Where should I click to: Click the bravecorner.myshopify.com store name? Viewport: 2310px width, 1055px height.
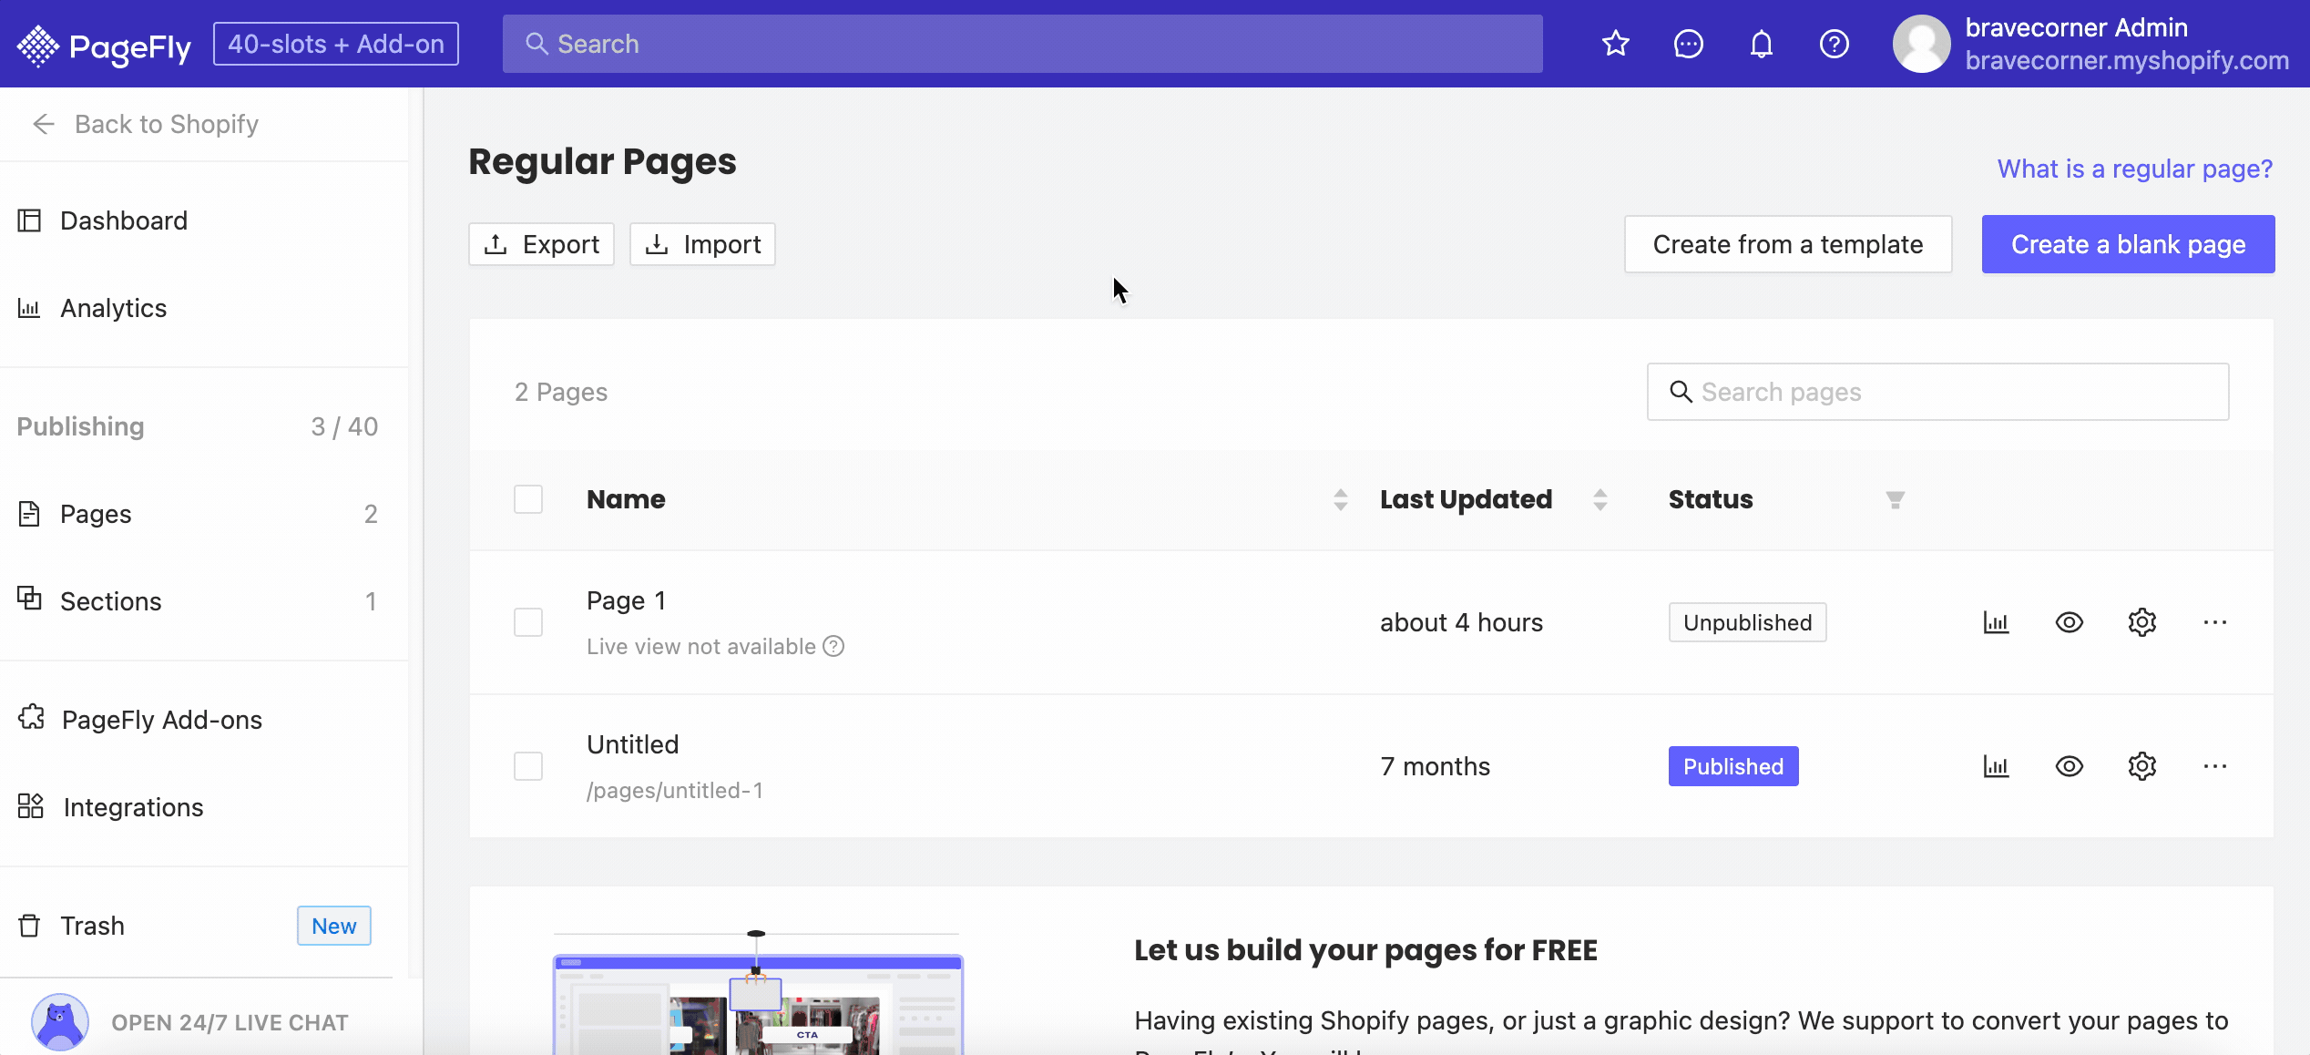tap(2127, 60)
